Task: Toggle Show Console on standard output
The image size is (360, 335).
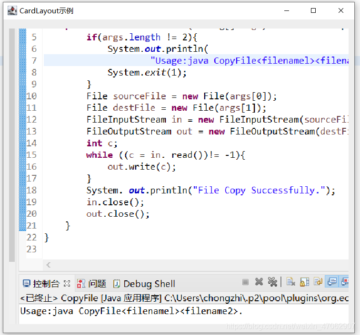Action: click(x=332, y=282)
